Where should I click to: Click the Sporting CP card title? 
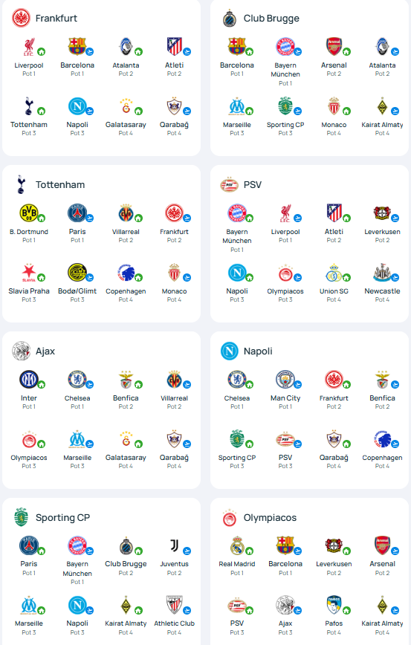pos(62,517)
